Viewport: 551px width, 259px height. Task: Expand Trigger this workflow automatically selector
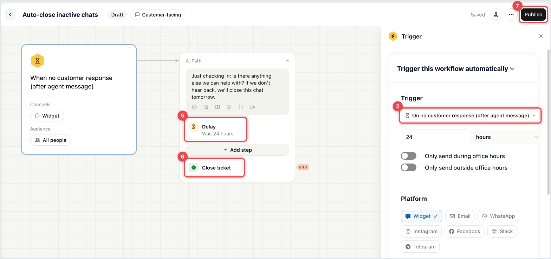(456, 68)
